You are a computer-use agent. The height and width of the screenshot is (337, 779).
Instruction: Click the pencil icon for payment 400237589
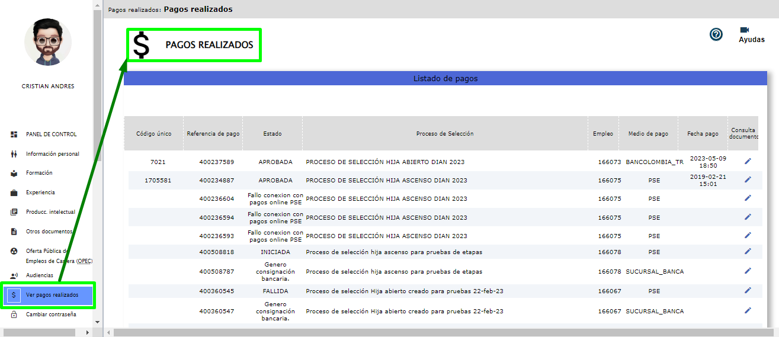[x=748, y=161]
